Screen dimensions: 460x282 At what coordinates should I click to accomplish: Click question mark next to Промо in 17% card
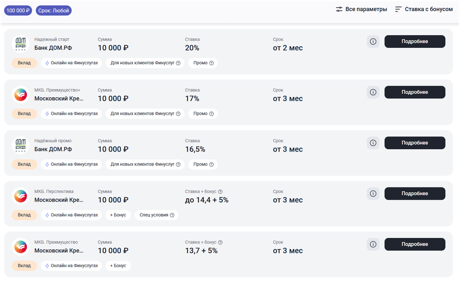click(x=211, y=114)
